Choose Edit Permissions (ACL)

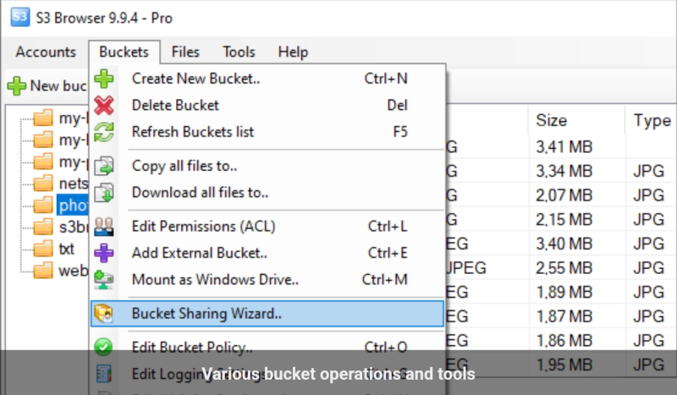(267, 226)
